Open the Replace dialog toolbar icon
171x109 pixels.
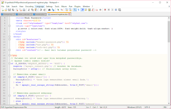[53, 10]
